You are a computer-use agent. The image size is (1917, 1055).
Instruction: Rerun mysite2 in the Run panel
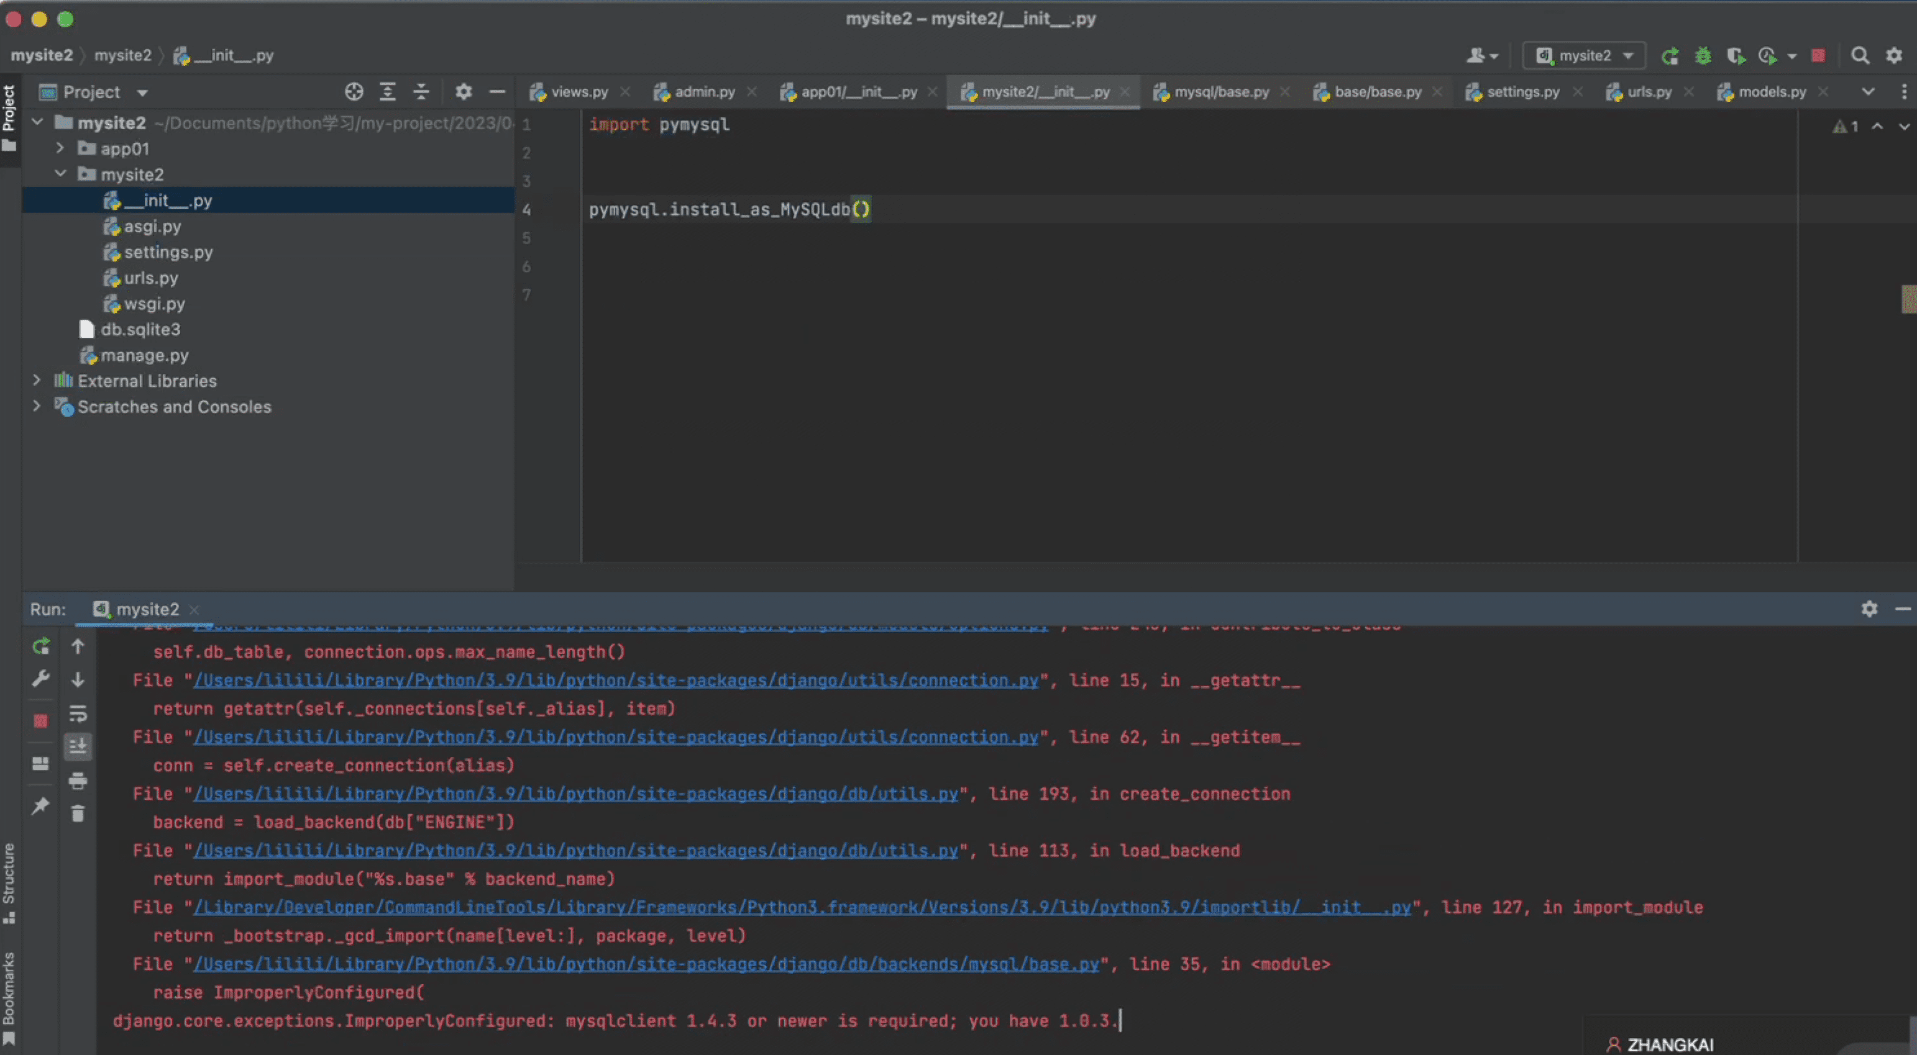(41, 646)
